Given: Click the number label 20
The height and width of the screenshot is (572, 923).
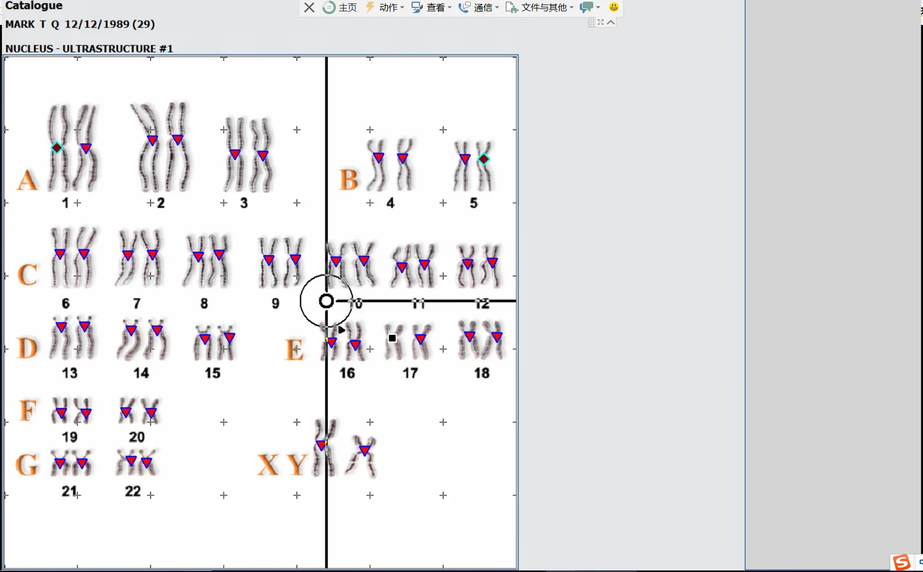Looking at the screenshot, I should [x=137, y=437].
